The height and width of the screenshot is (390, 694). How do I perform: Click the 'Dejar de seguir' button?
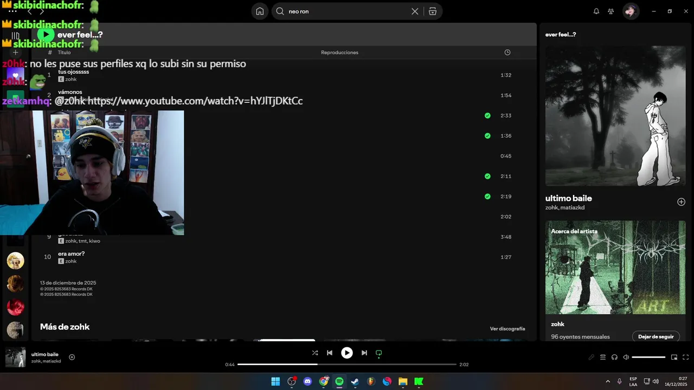(656, 336)
